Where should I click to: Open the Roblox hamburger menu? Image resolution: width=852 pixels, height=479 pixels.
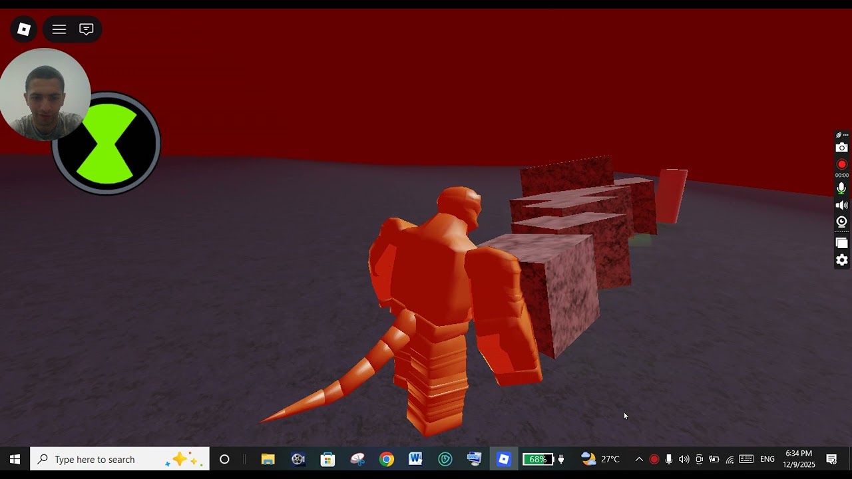point(59,29)
